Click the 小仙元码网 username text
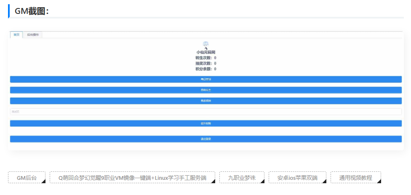This screenshot has height=195, width=411. tap(205, 52)
